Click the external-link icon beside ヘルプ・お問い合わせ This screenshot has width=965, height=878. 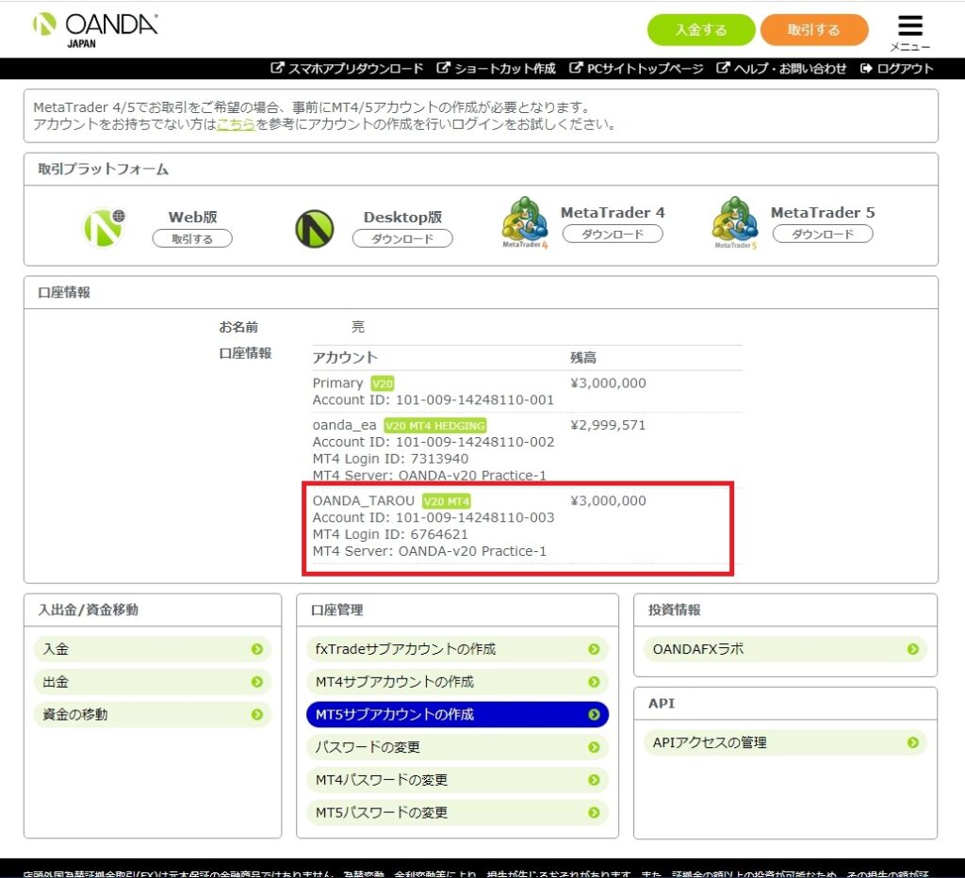pyautogui.click(x=723, y=68)
